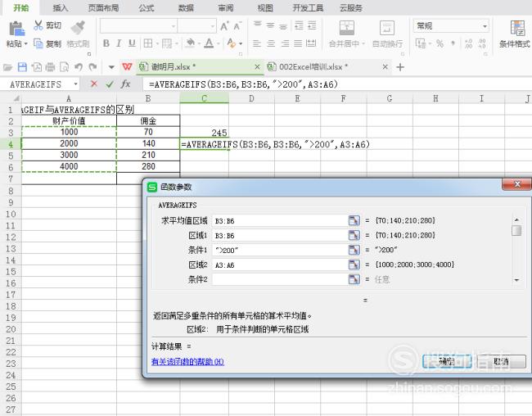Open the 开始 ribbon tab
The image size is (532, 416).
point(21,7)
